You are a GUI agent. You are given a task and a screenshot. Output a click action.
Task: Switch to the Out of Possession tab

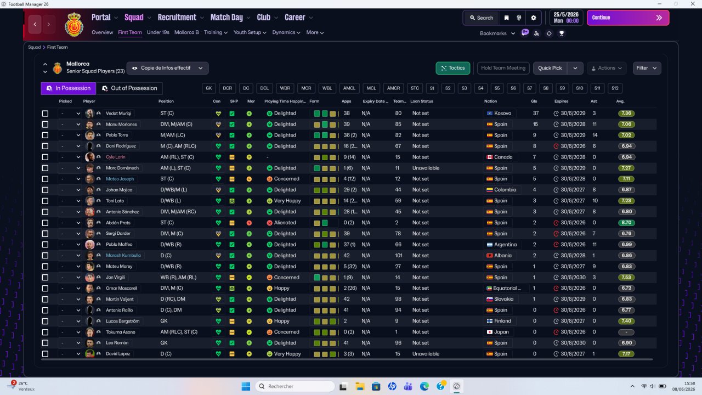129,88
